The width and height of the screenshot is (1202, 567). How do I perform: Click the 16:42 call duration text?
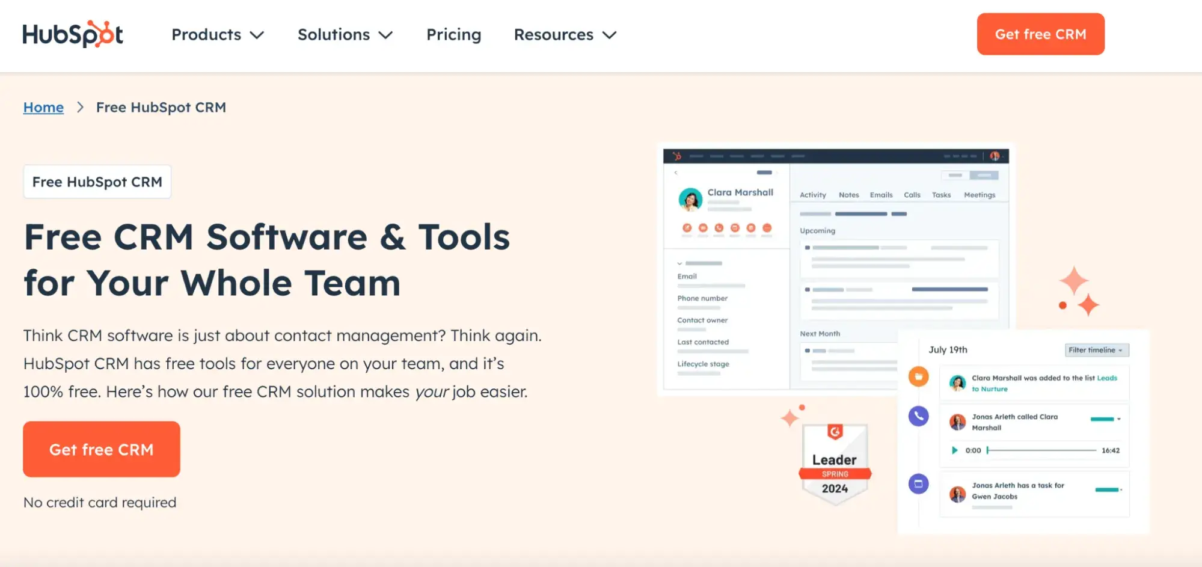(x=1110, y=450)
